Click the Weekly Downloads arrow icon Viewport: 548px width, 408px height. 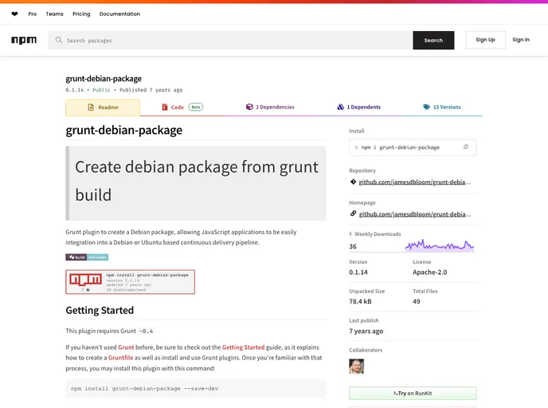pyautogui.click(x=350, y=234)
